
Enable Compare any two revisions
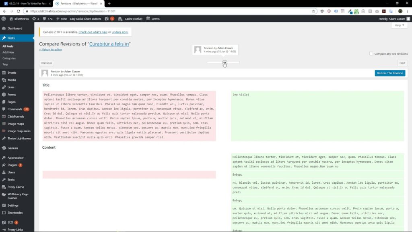click(371, 53)
